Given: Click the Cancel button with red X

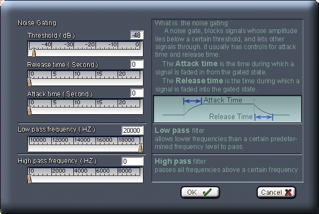Looking at the screenshot, I should (x=277, y=192).
